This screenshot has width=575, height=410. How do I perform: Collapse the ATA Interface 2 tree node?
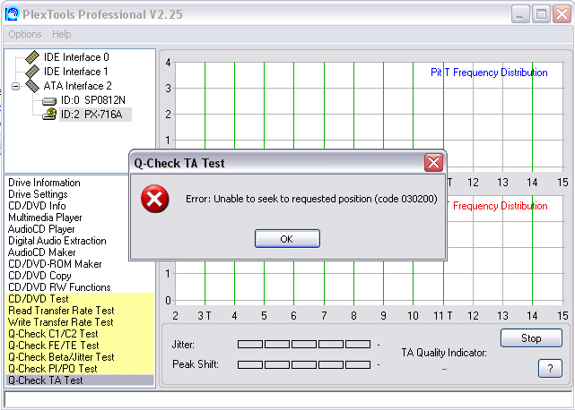coord(15,87)
